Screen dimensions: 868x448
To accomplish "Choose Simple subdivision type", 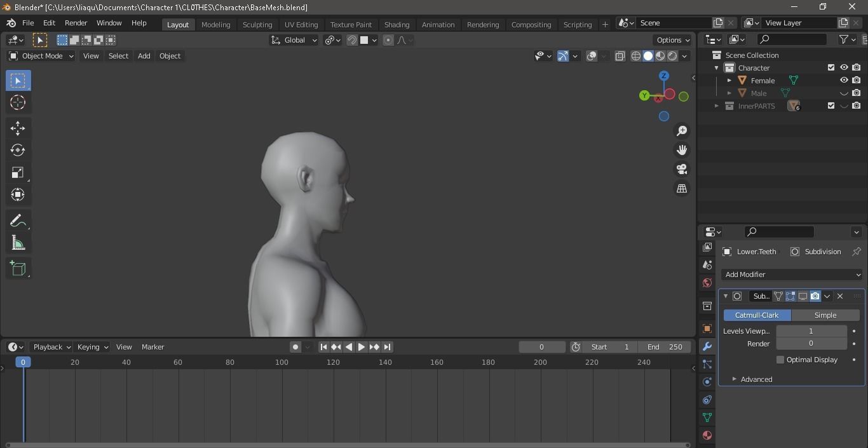I will point(825,315).
